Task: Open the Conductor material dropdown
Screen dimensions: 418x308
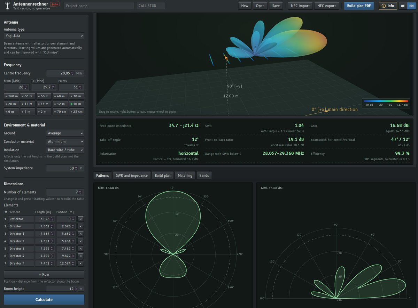Action: pyautogui.click(x=65, y=141)
